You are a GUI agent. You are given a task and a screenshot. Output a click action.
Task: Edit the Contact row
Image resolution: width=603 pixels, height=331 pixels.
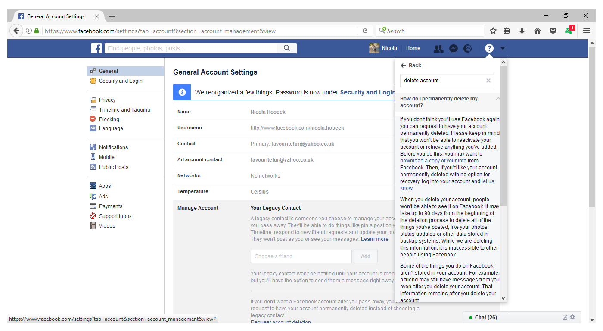(x=284, y=144)
